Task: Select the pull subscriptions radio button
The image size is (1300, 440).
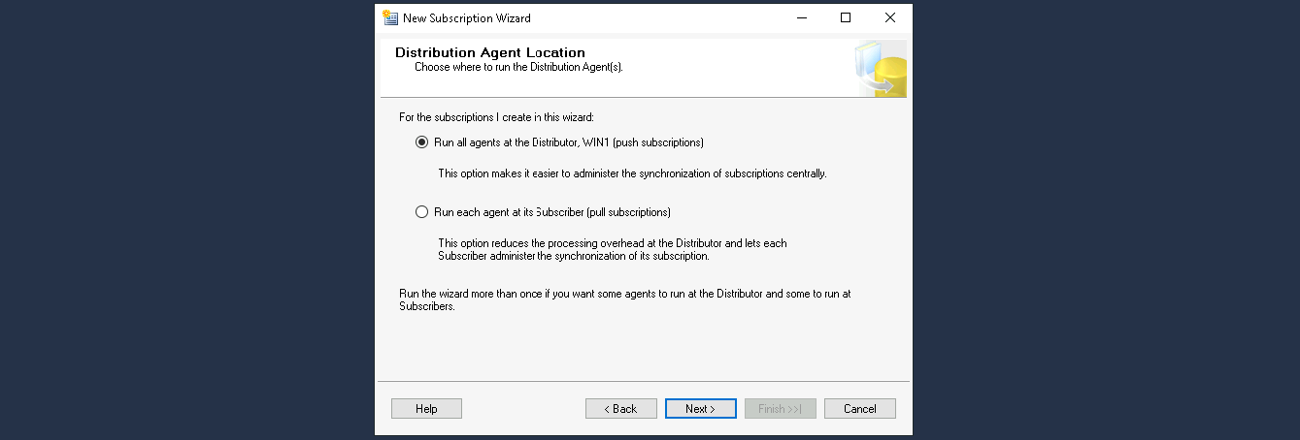Action: coord(421,212)
